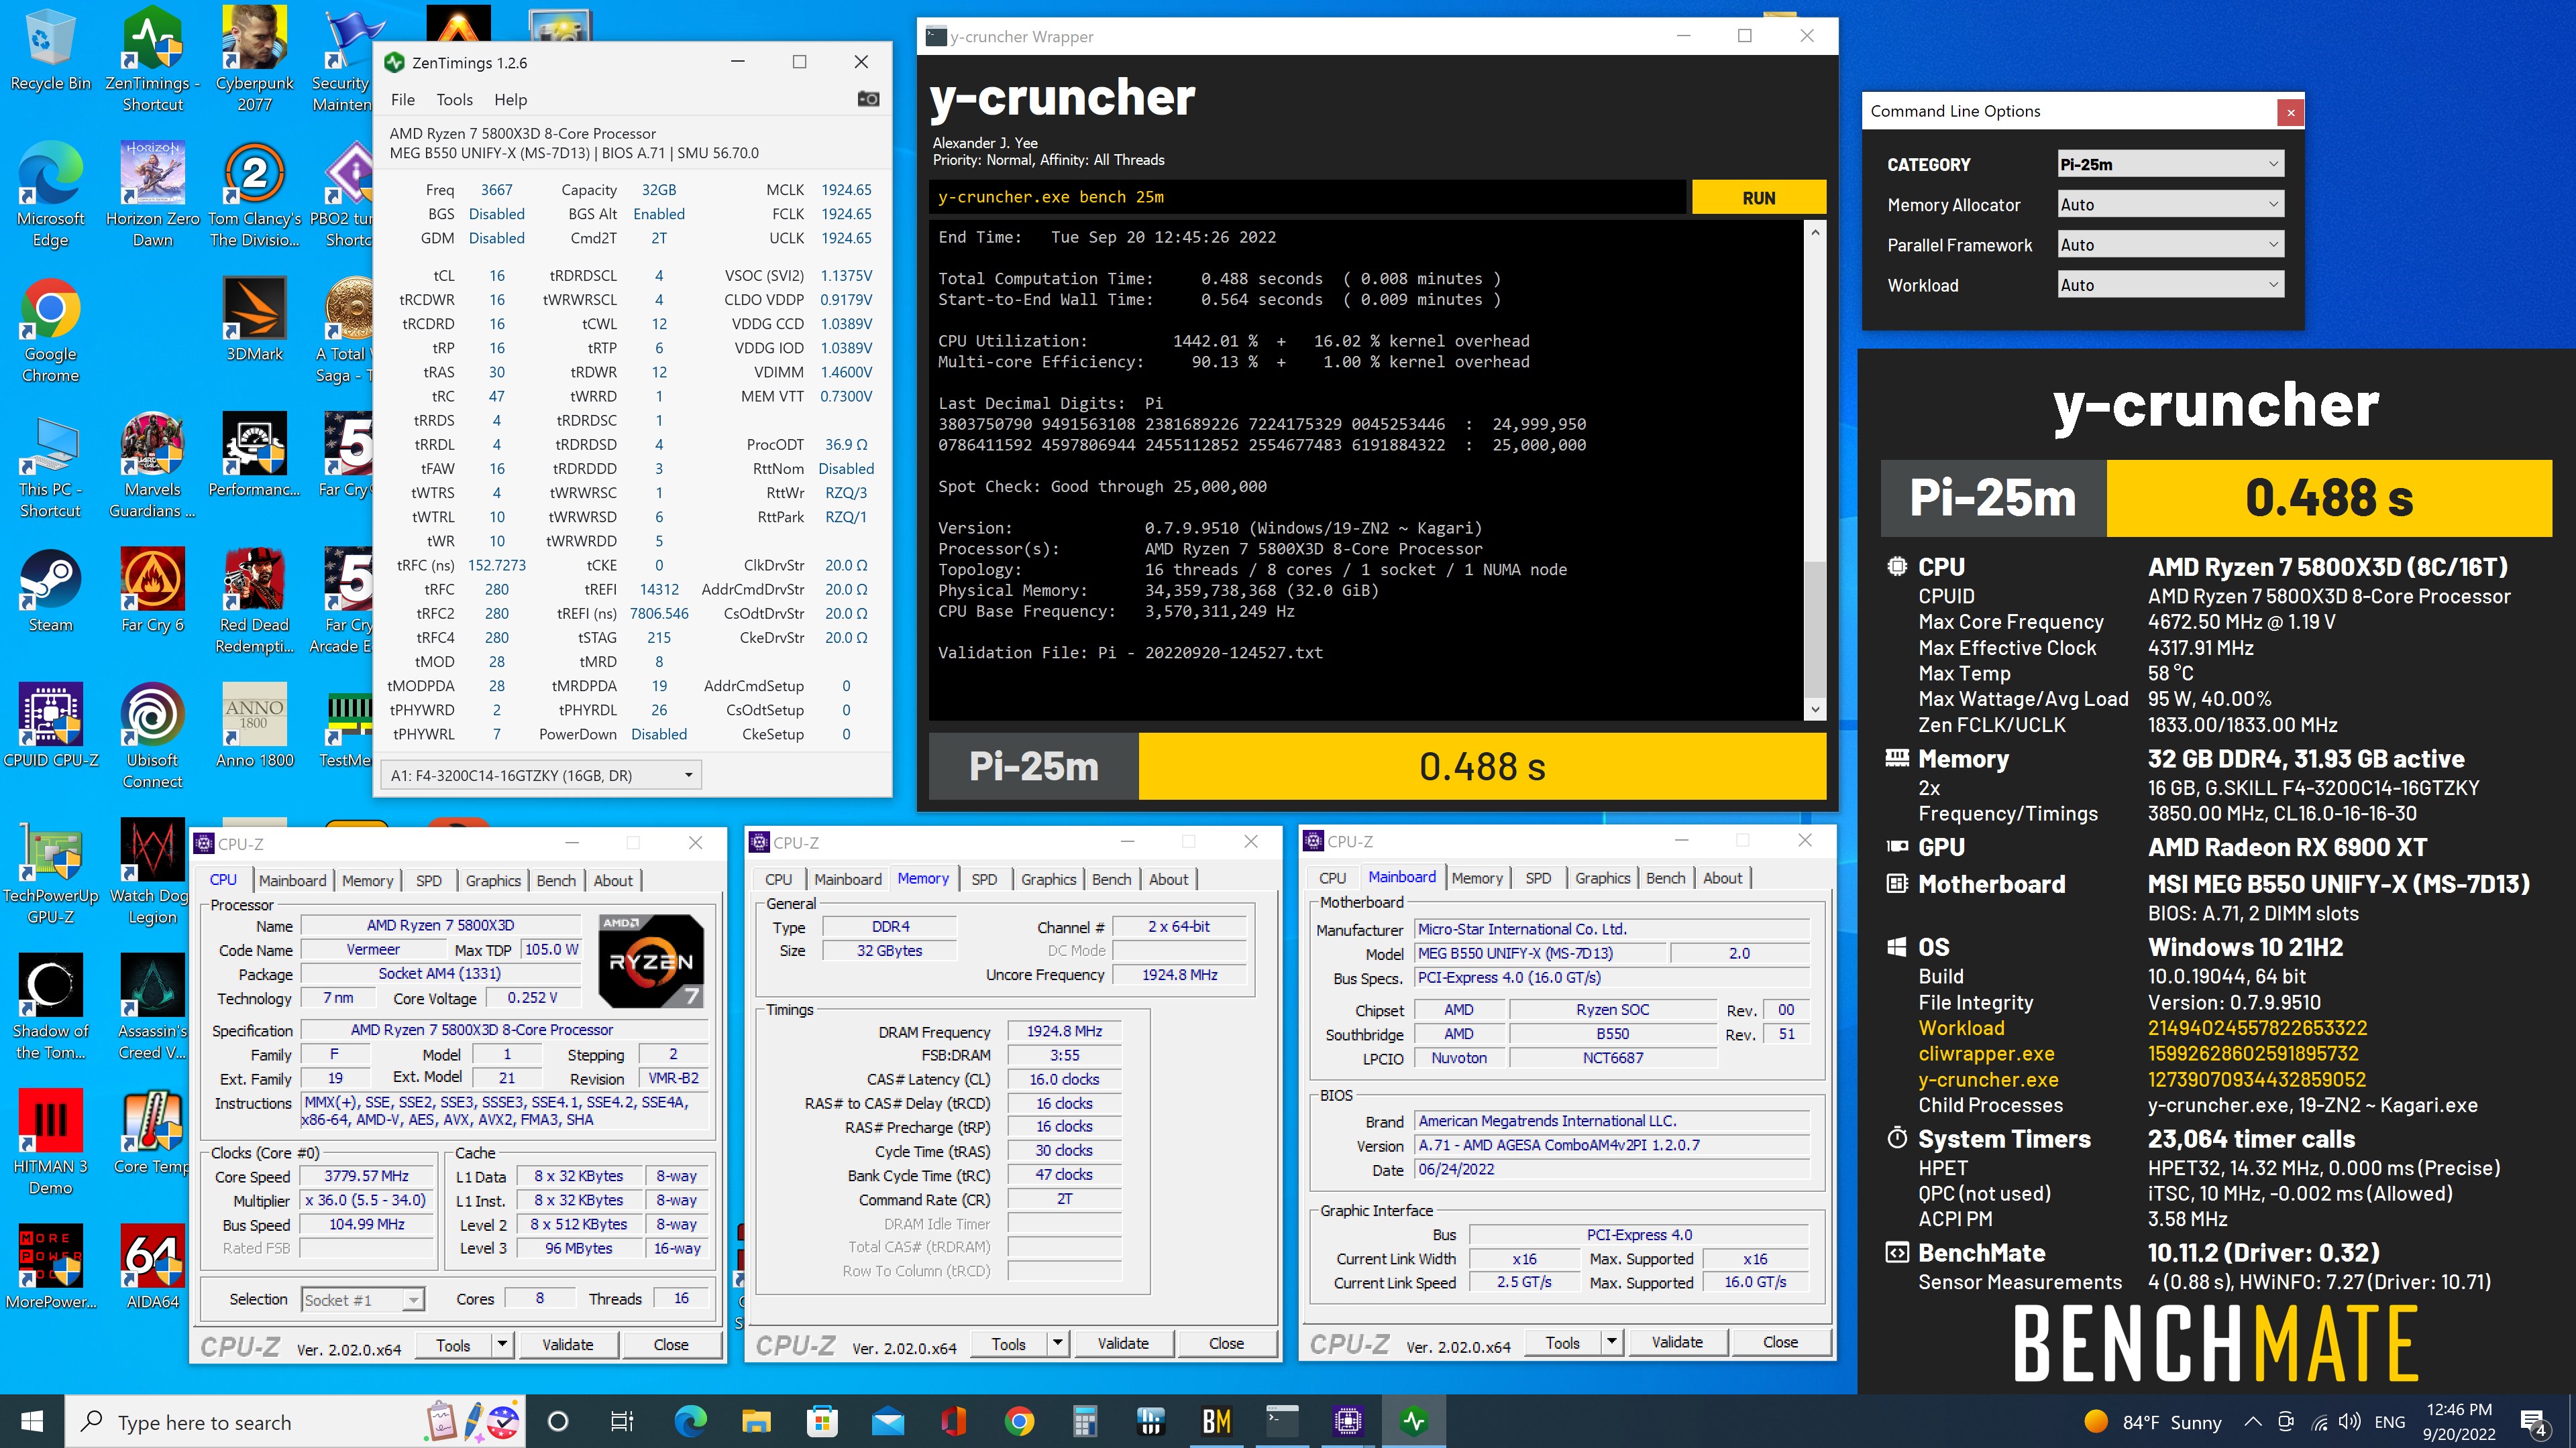Open Socket #1 selection dropdown in CPU-Z
Screen dimensions: 2576x1448
pos(363,1299)
